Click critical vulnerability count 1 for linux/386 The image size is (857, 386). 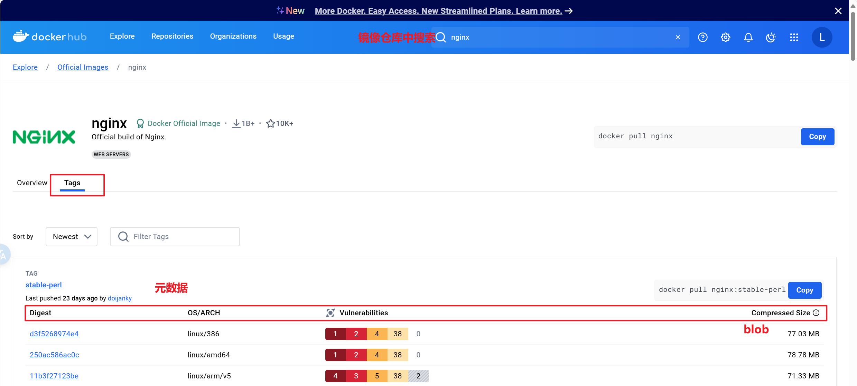click(335, 334)
